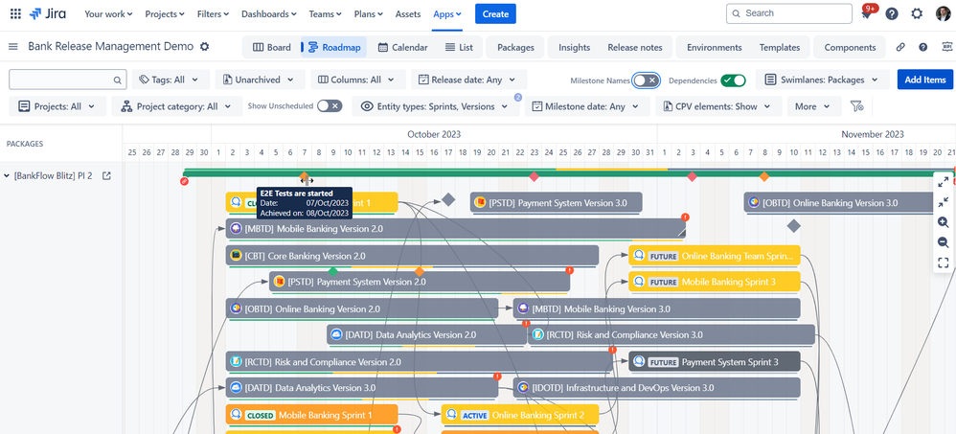Open the Your work menu
Image resolution: width=956 pixels, height=434 pixels.
pyautogui.click(x=108, y=13)
